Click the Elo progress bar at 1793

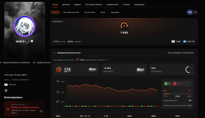(x=177, y=94)
